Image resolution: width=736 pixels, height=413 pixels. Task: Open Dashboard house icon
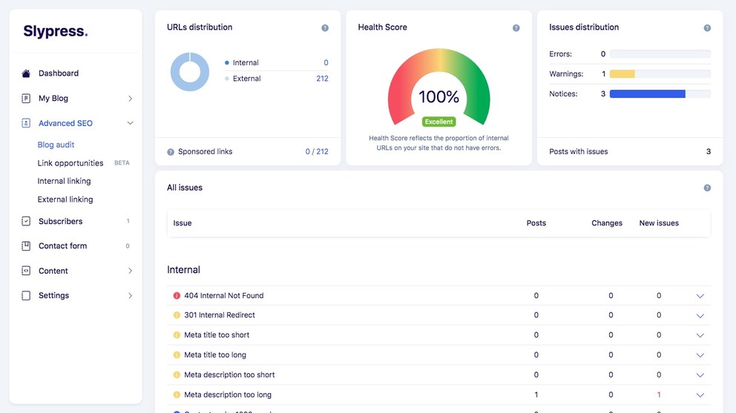point(26,73)
